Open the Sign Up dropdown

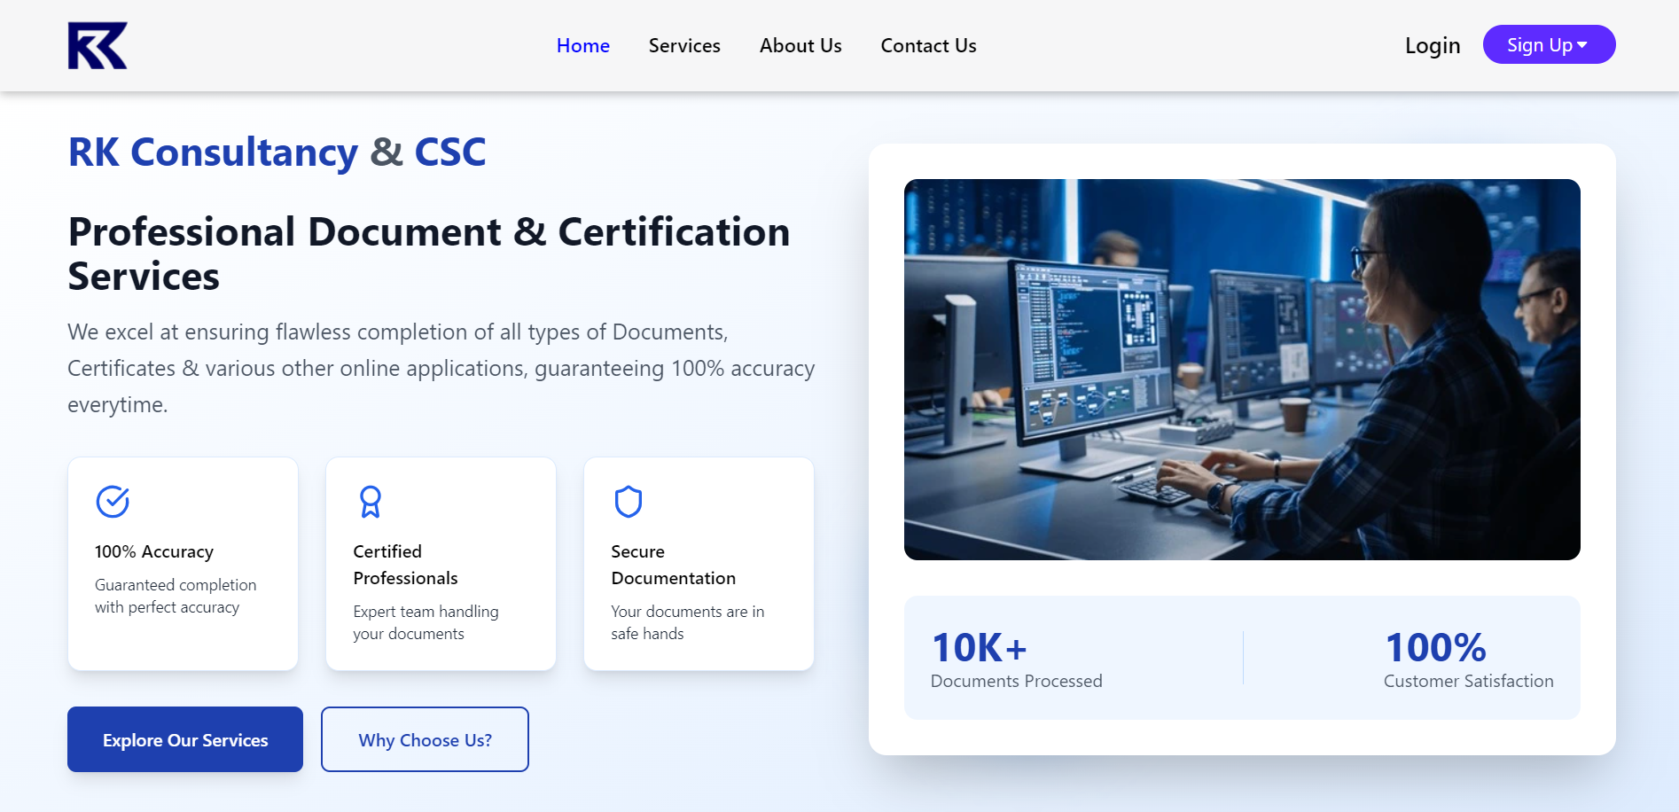click(1548, 45)
